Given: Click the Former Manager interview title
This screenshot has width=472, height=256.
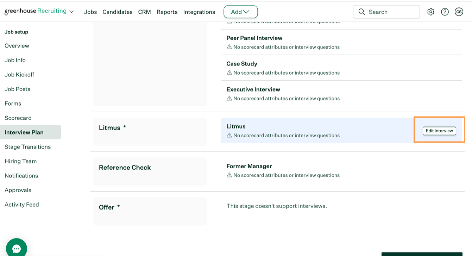Looking at the screenshot, I should click(249, 166).
